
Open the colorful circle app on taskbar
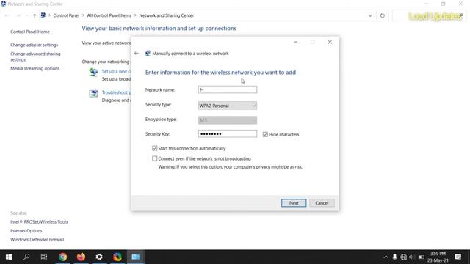[x=117, y=257]
